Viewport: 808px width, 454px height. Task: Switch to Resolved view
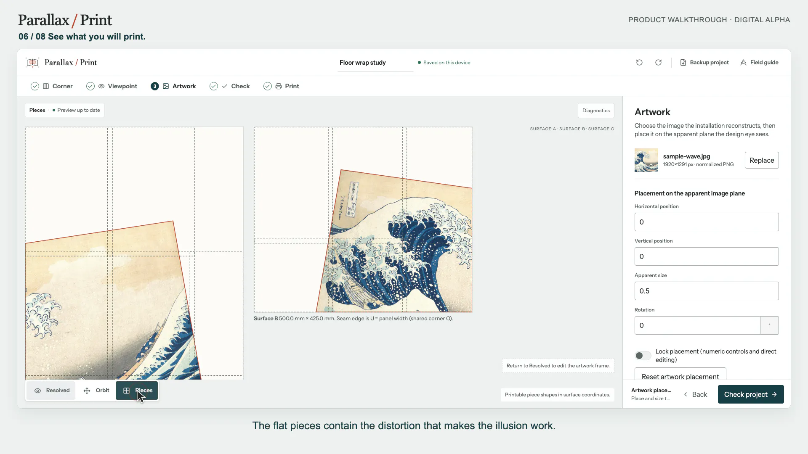[x=51, y=391]
